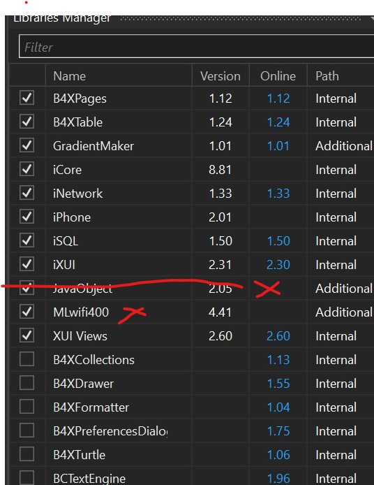Screen dimensions: 374x485
Task: Open the iNetwork online version 1.33 link
Action: pyautogui.click(x=278, y=194)
